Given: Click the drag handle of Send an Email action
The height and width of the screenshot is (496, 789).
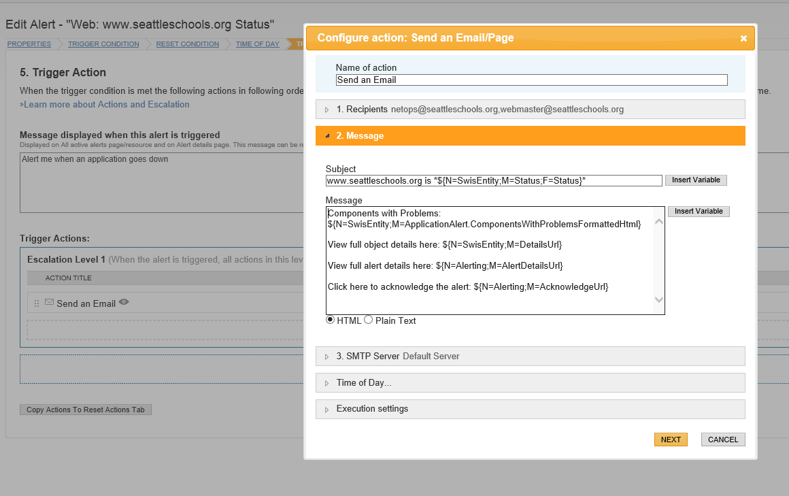Looking at the screenshot, I should (x=37, y=303).
